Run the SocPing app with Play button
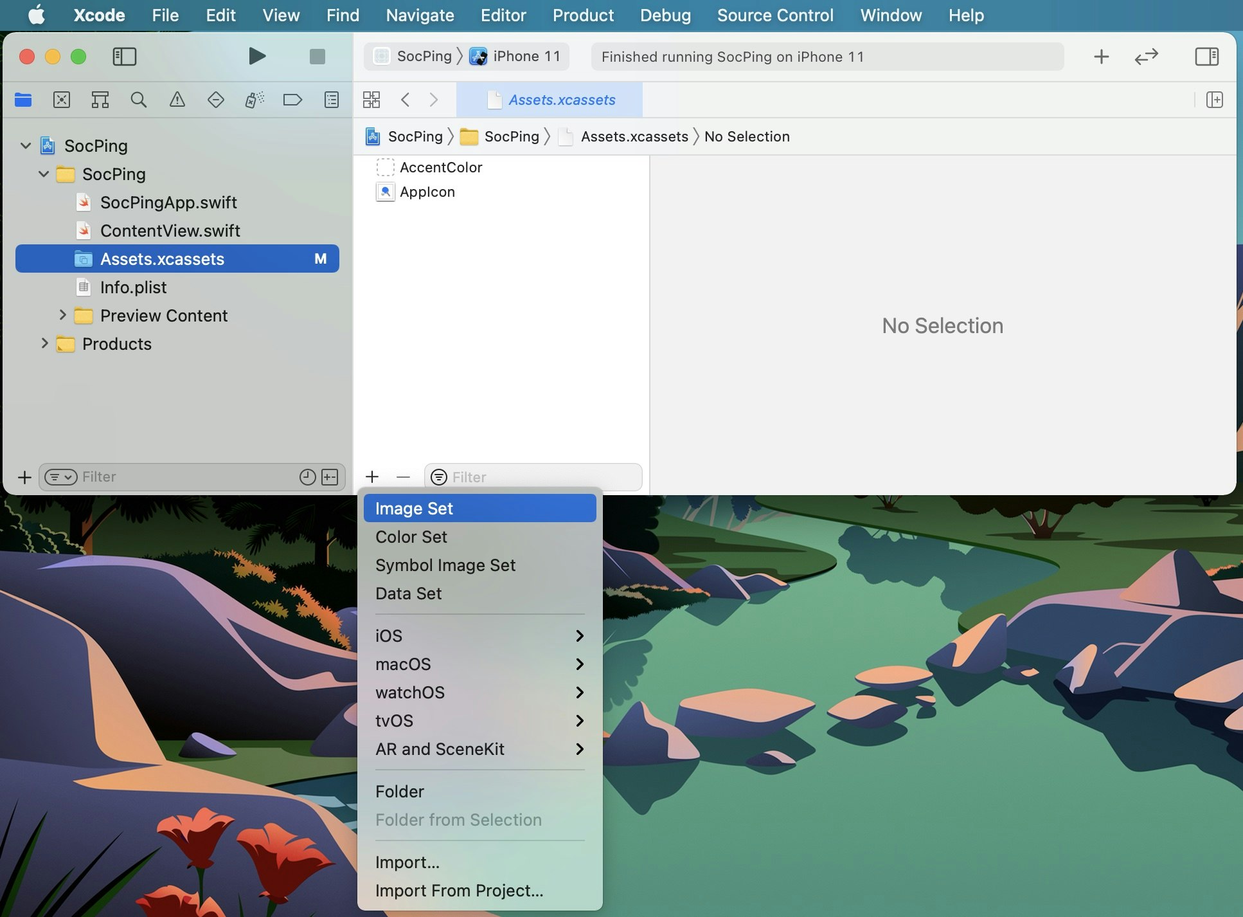1243x917 pixels. (257, 57)
